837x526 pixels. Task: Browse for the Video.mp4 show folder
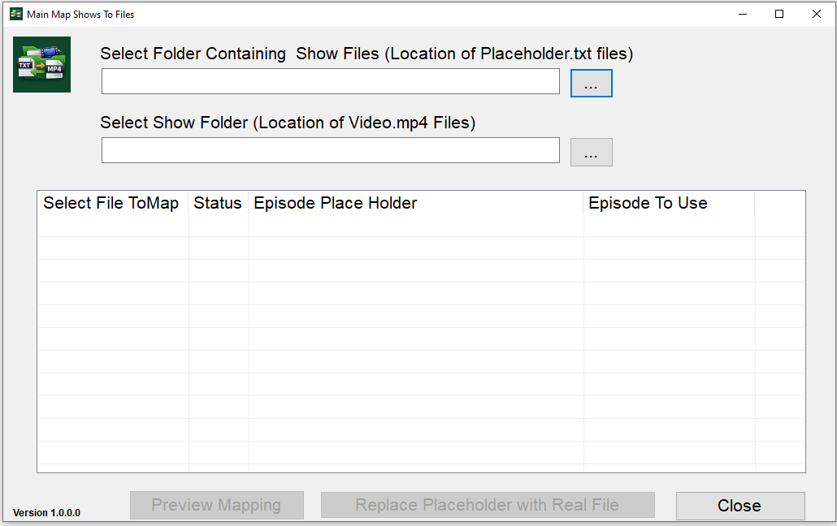[x=591, y=153]
